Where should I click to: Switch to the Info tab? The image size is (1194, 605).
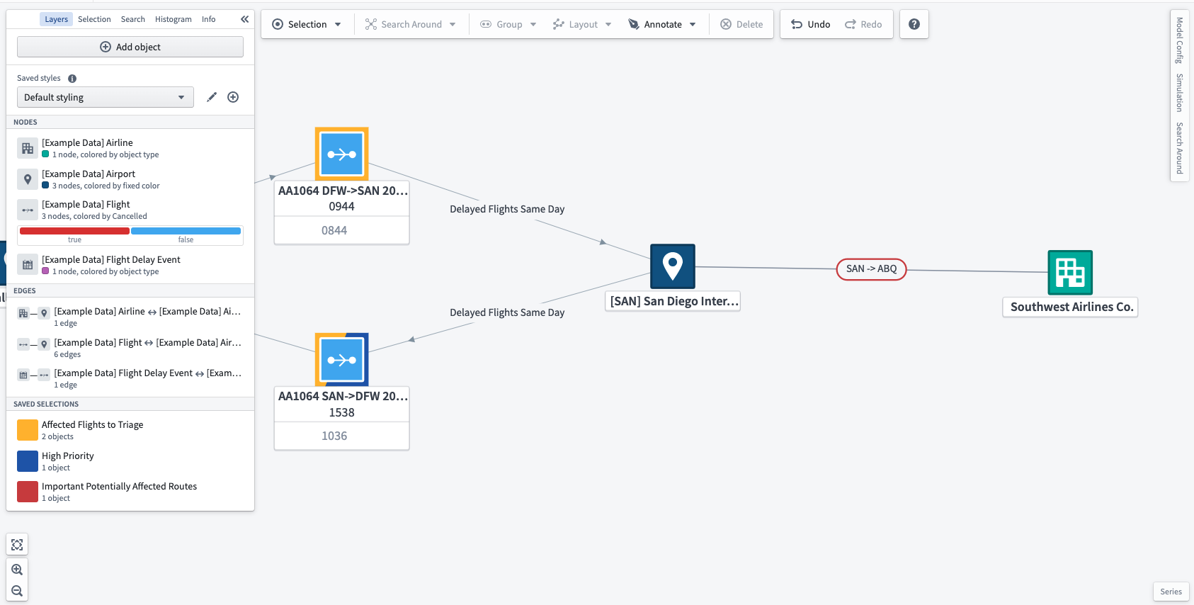pyautogui.click(x=208, y=19)
